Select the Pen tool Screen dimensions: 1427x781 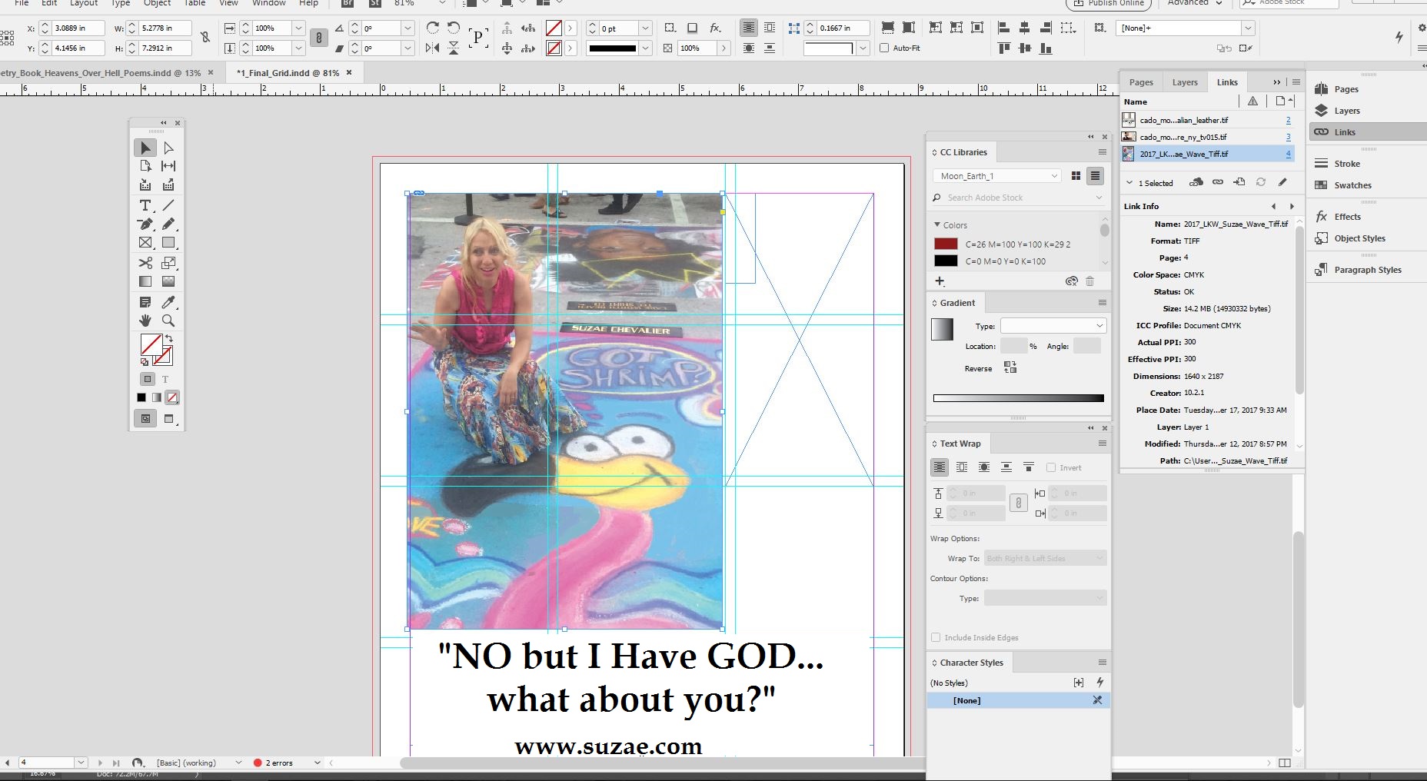click(x=145, y=224)
